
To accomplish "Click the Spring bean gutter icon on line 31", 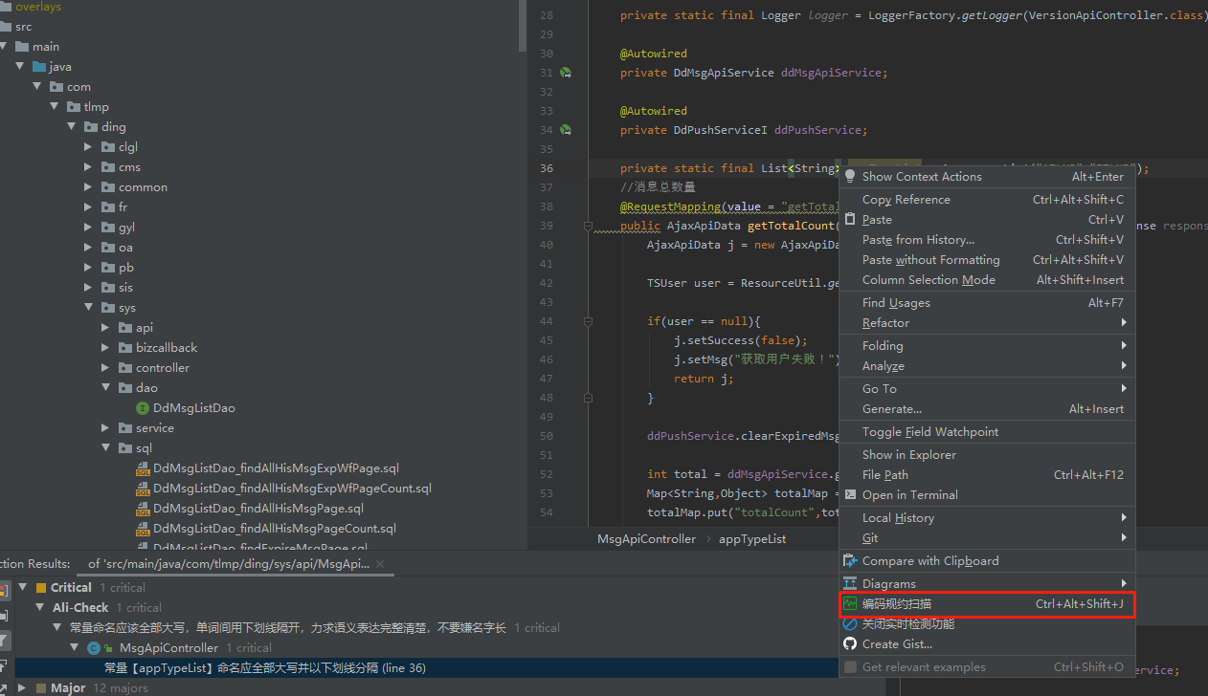I will pyautogui.click(x=566, y=73).
